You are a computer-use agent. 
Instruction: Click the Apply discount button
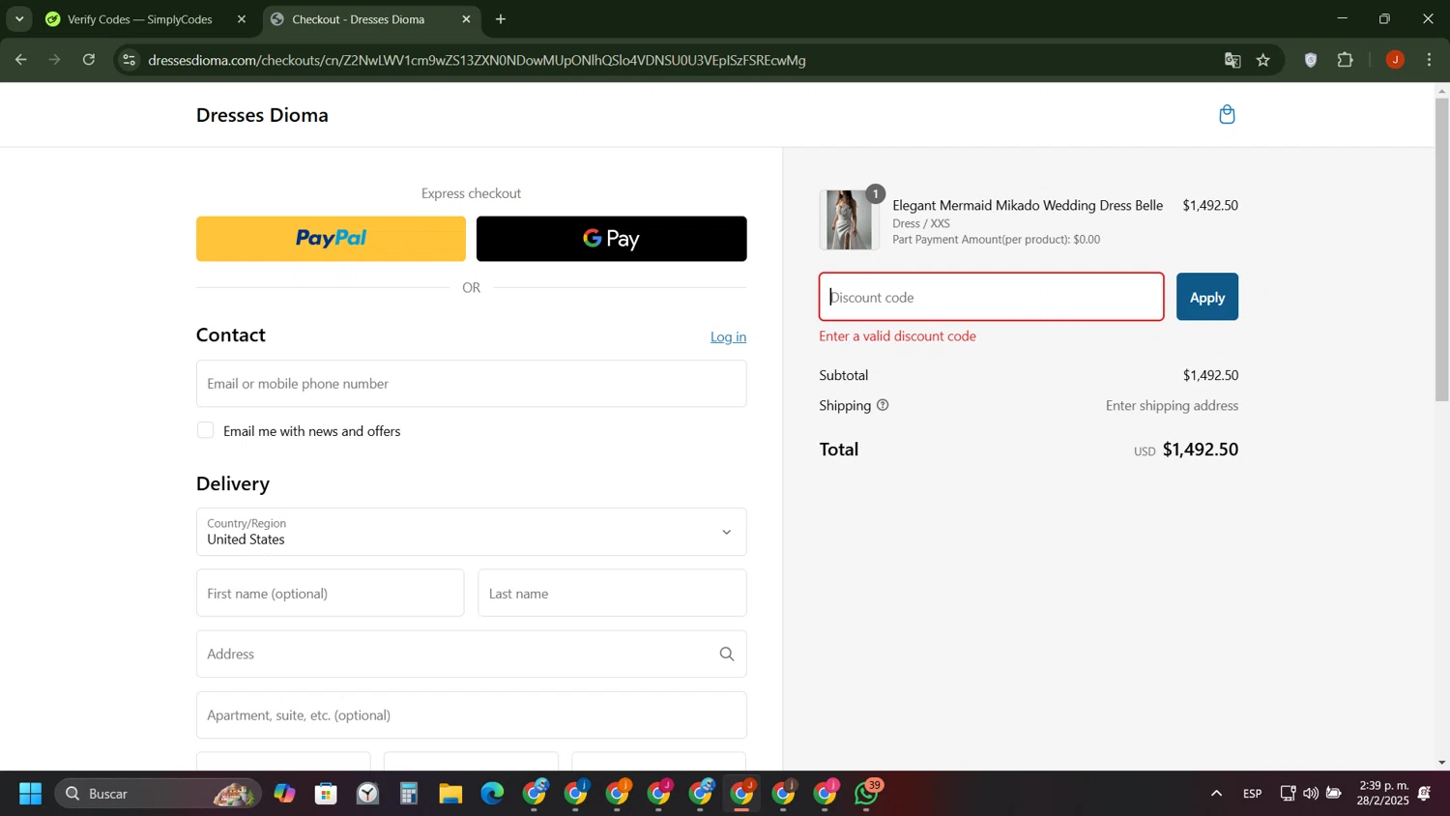click(1207, 297)
